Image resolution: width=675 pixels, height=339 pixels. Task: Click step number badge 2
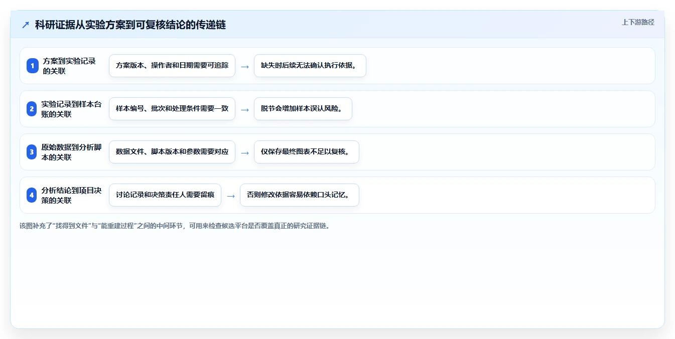[32, 109]
